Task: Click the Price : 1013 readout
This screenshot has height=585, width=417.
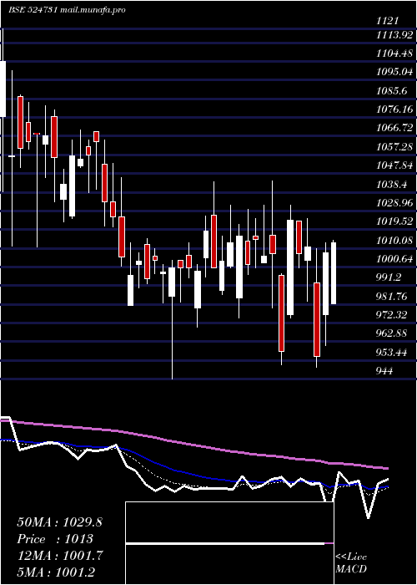Action: pos(55,539)
